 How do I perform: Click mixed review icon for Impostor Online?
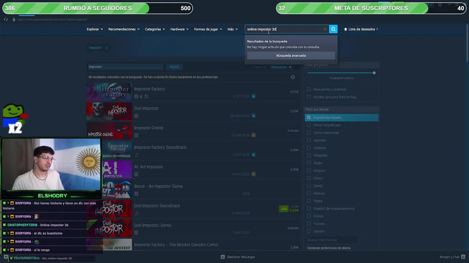point(254,135)
